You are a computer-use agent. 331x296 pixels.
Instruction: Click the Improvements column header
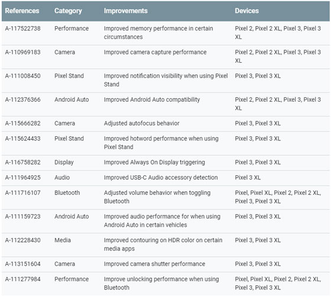[125, 11]
